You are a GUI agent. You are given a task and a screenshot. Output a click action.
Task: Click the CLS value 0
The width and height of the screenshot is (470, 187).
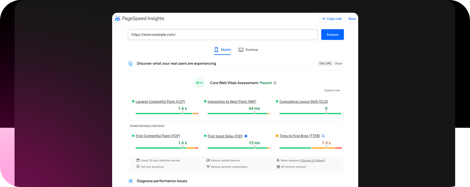(326, 108)
